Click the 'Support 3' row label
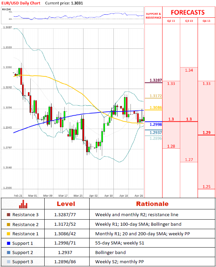Image resolution: width=216 pixels, height=267 pixels. (x=22, y=262)
